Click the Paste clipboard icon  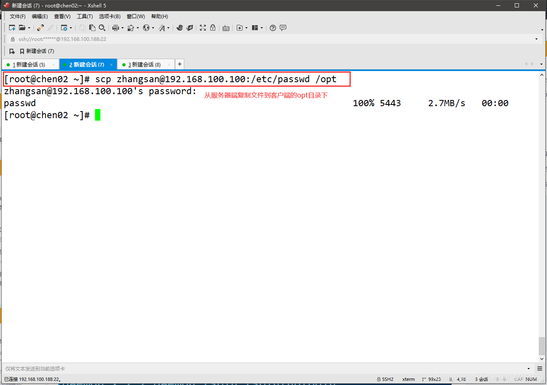[x=92, y=28]
